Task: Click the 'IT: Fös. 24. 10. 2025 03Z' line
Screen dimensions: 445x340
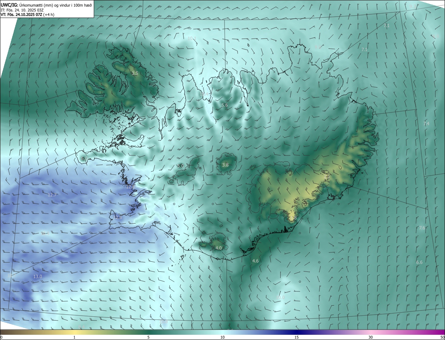Action: 22,10
